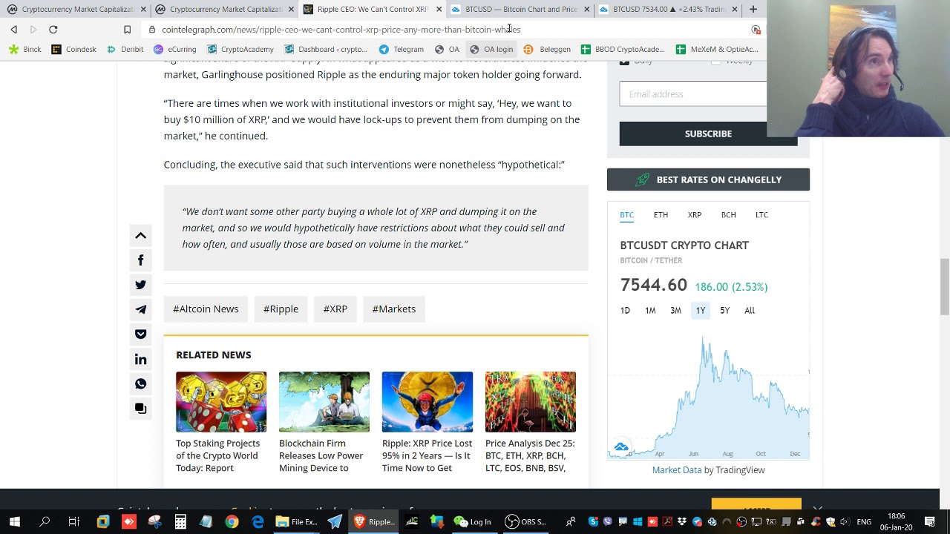Go back with browser back arrow
The height and width of the screenshot is (534, 950).
[x=14, y=30]
